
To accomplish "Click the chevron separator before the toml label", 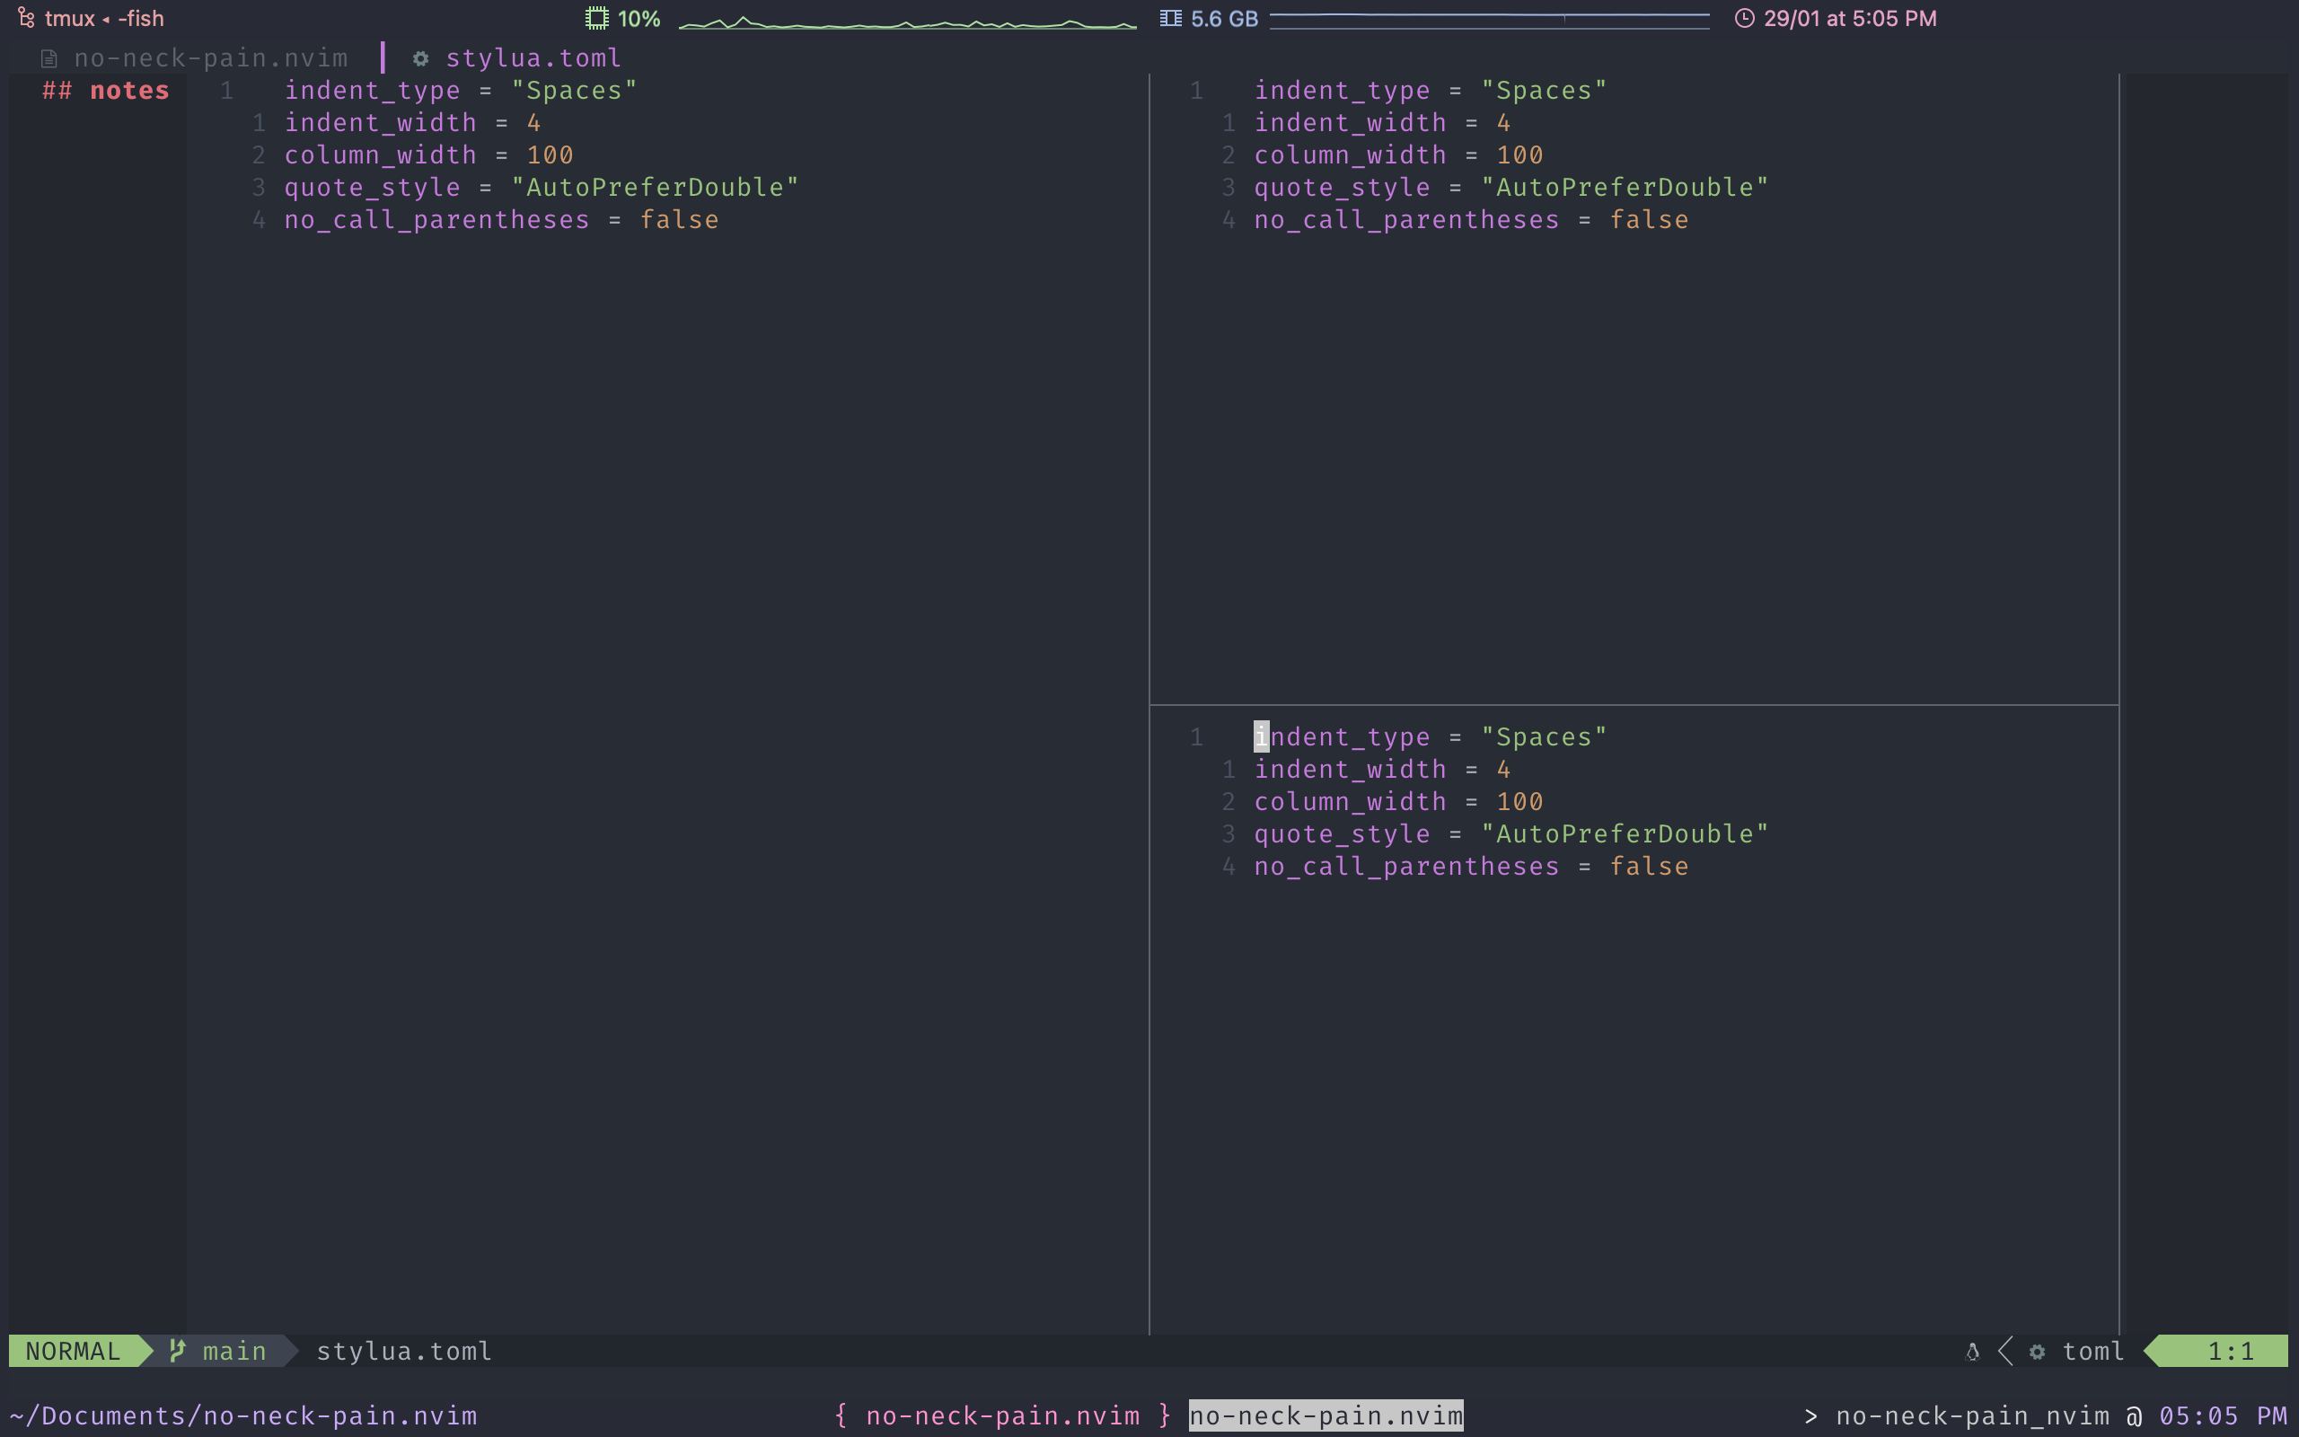I will (2005, 1351).
